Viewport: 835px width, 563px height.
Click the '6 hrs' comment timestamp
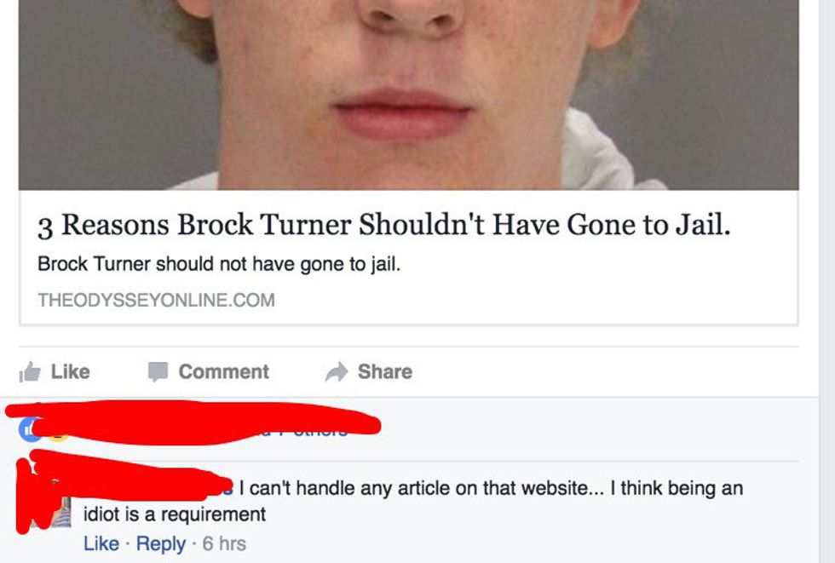[224, 544]
